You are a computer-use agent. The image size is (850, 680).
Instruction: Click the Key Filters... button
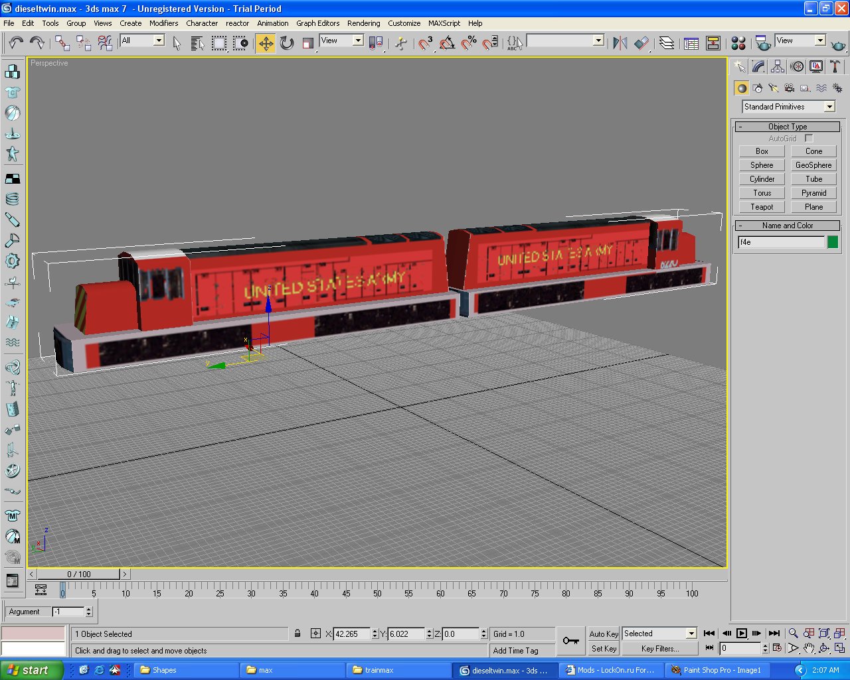660,649
